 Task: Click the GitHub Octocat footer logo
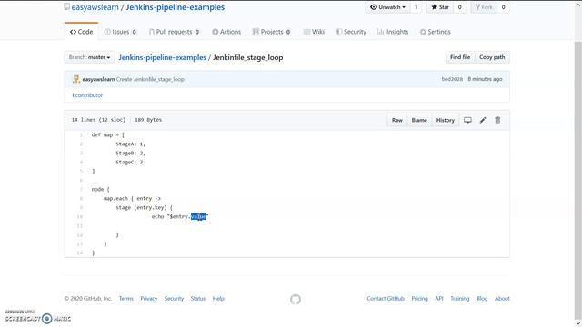click(296, 299)
